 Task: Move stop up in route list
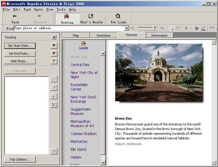coord(54,88)
